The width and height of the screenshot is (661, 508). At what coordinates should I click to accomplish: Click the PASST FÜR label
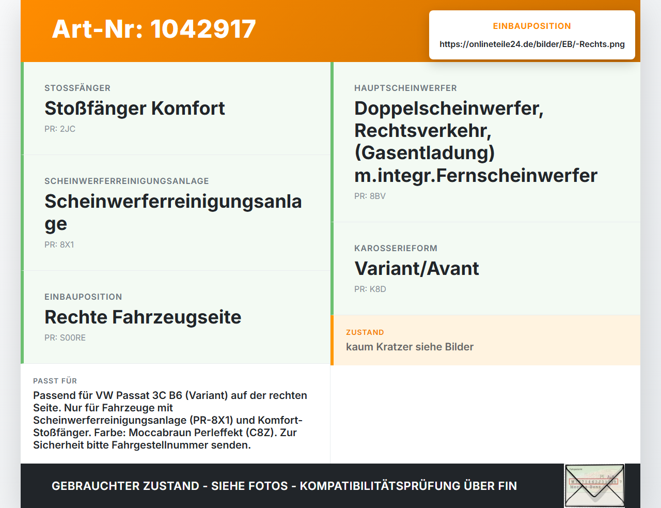click(x=55, y=381)
